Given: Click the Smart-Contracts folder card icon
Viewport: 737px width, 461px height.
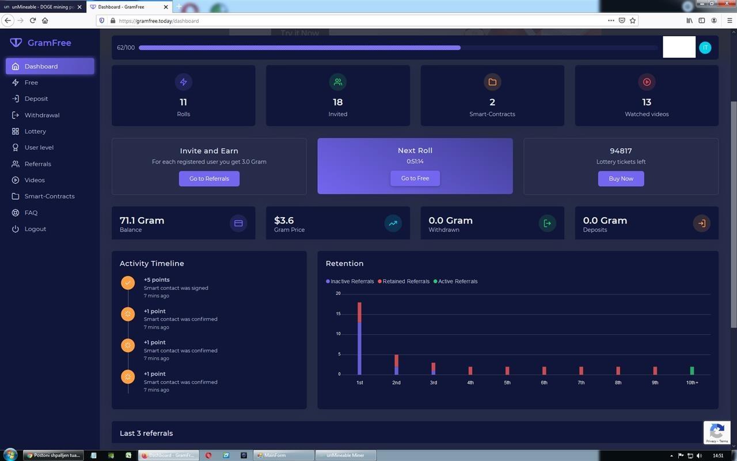Looking at the screenshot, I should click(492, 82).
